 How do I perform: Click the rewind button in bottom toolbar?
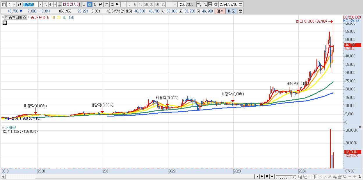tap(262, 177)
